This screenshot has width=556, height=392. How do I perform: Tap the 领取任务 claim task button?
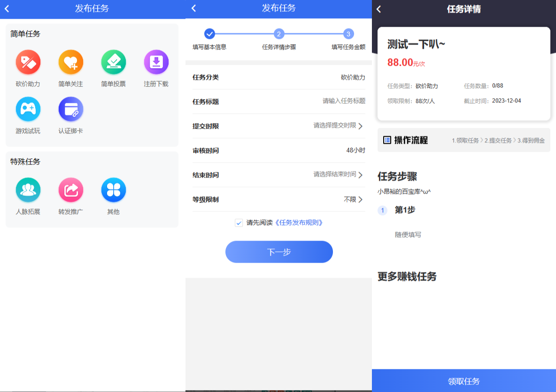tap(463, 381)
